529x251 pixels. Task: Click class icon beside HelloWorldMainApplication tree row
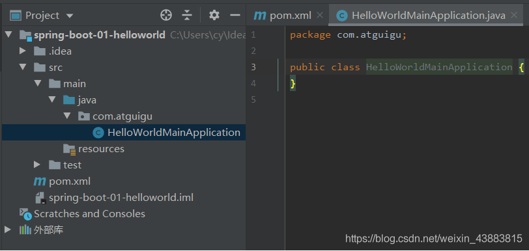click(98, 133)
